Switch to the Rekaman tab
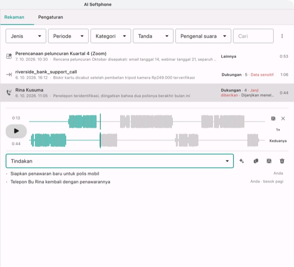 click(14, 17)
